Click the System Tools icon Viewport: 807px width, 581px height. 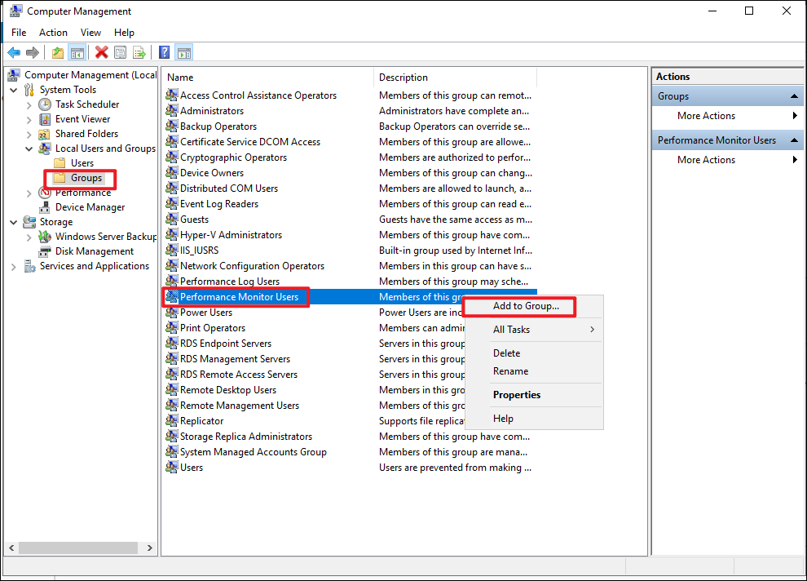29,90
